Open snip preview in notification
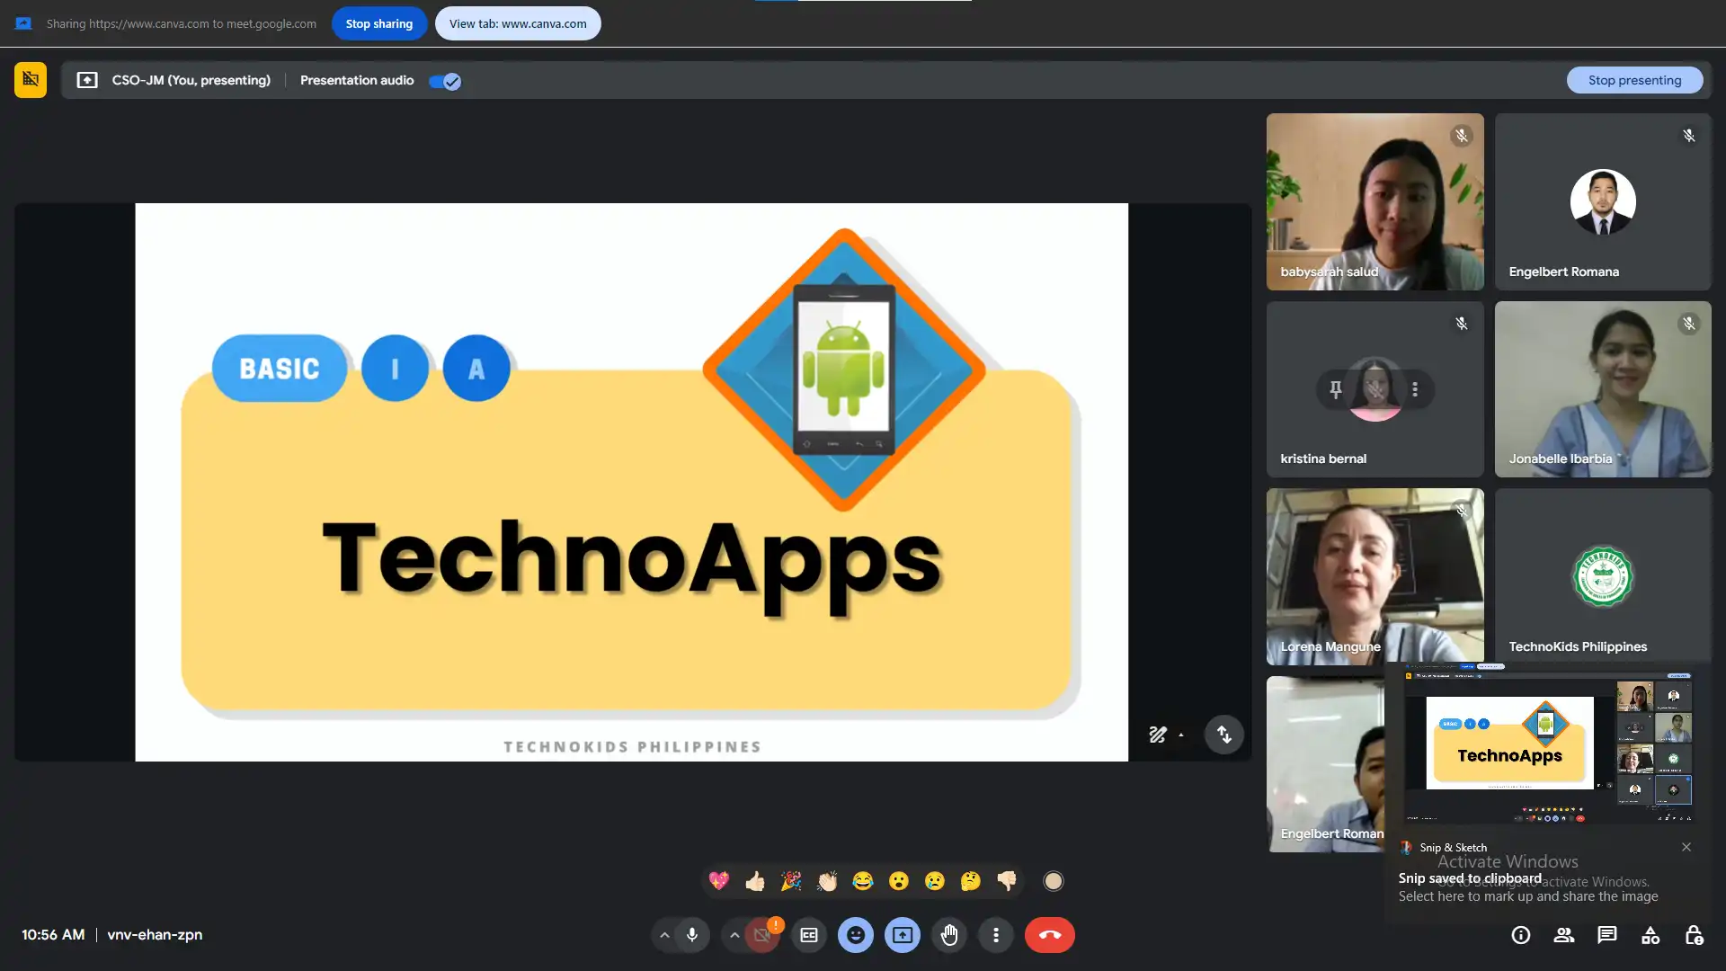Image resolution: width=1726 pixels, height=971 pixels. point(1548,743)
